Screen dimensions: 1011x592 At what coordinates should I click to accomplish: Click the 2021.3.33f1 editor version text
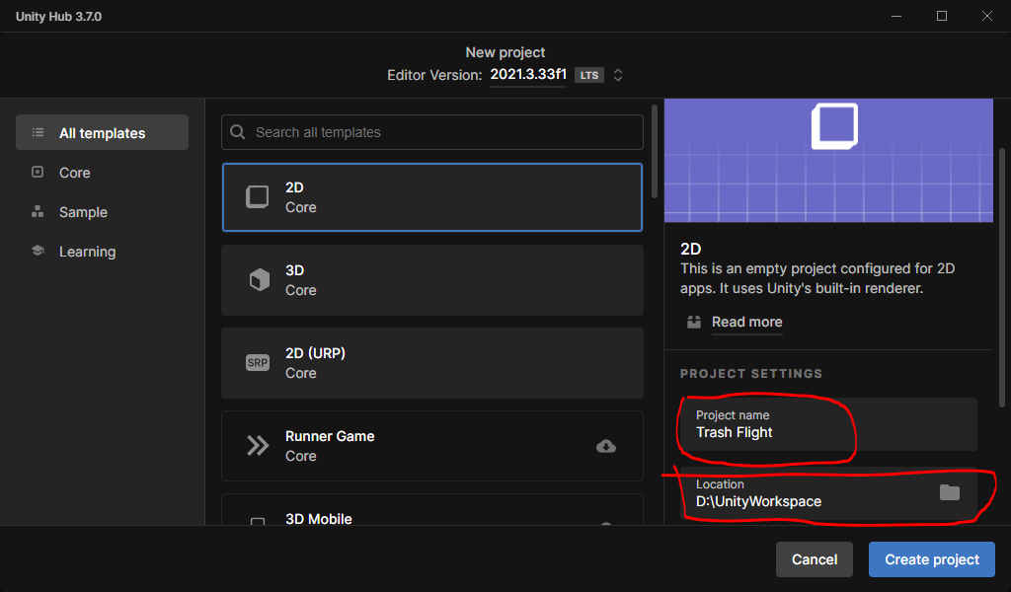pos(528,75)
